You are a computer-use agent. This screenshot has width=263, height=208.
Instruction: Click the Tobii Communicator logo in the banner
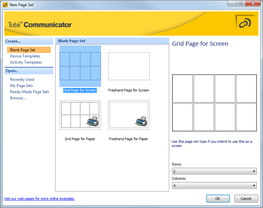(40, 25)
